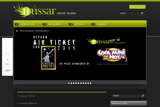The image size is (160, 107).
Task: Select the sixth slider pagination dot
Action: click(x=81, y=83)
